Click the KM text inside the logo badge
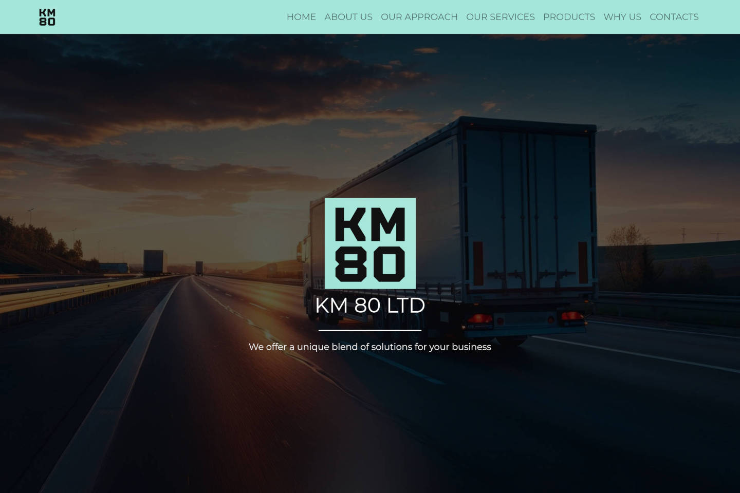The image size is (740, 493). tap(370, 225)
